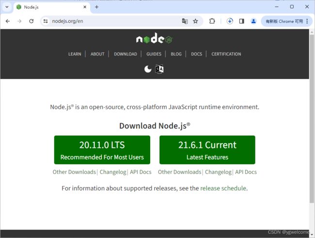Viewport: 315px width, 238px height.
Task: Open Changelog under the LTS button
Action: tap(113, 172)
